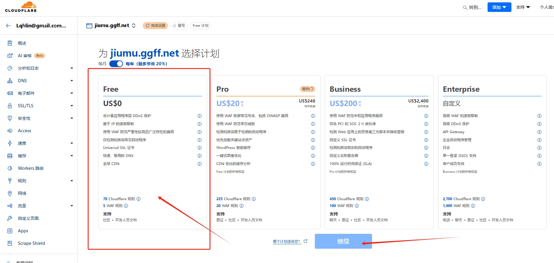Click the 继续 continue button
The height and width of the screenshot is (263, 554).
[x=343, y=241]
